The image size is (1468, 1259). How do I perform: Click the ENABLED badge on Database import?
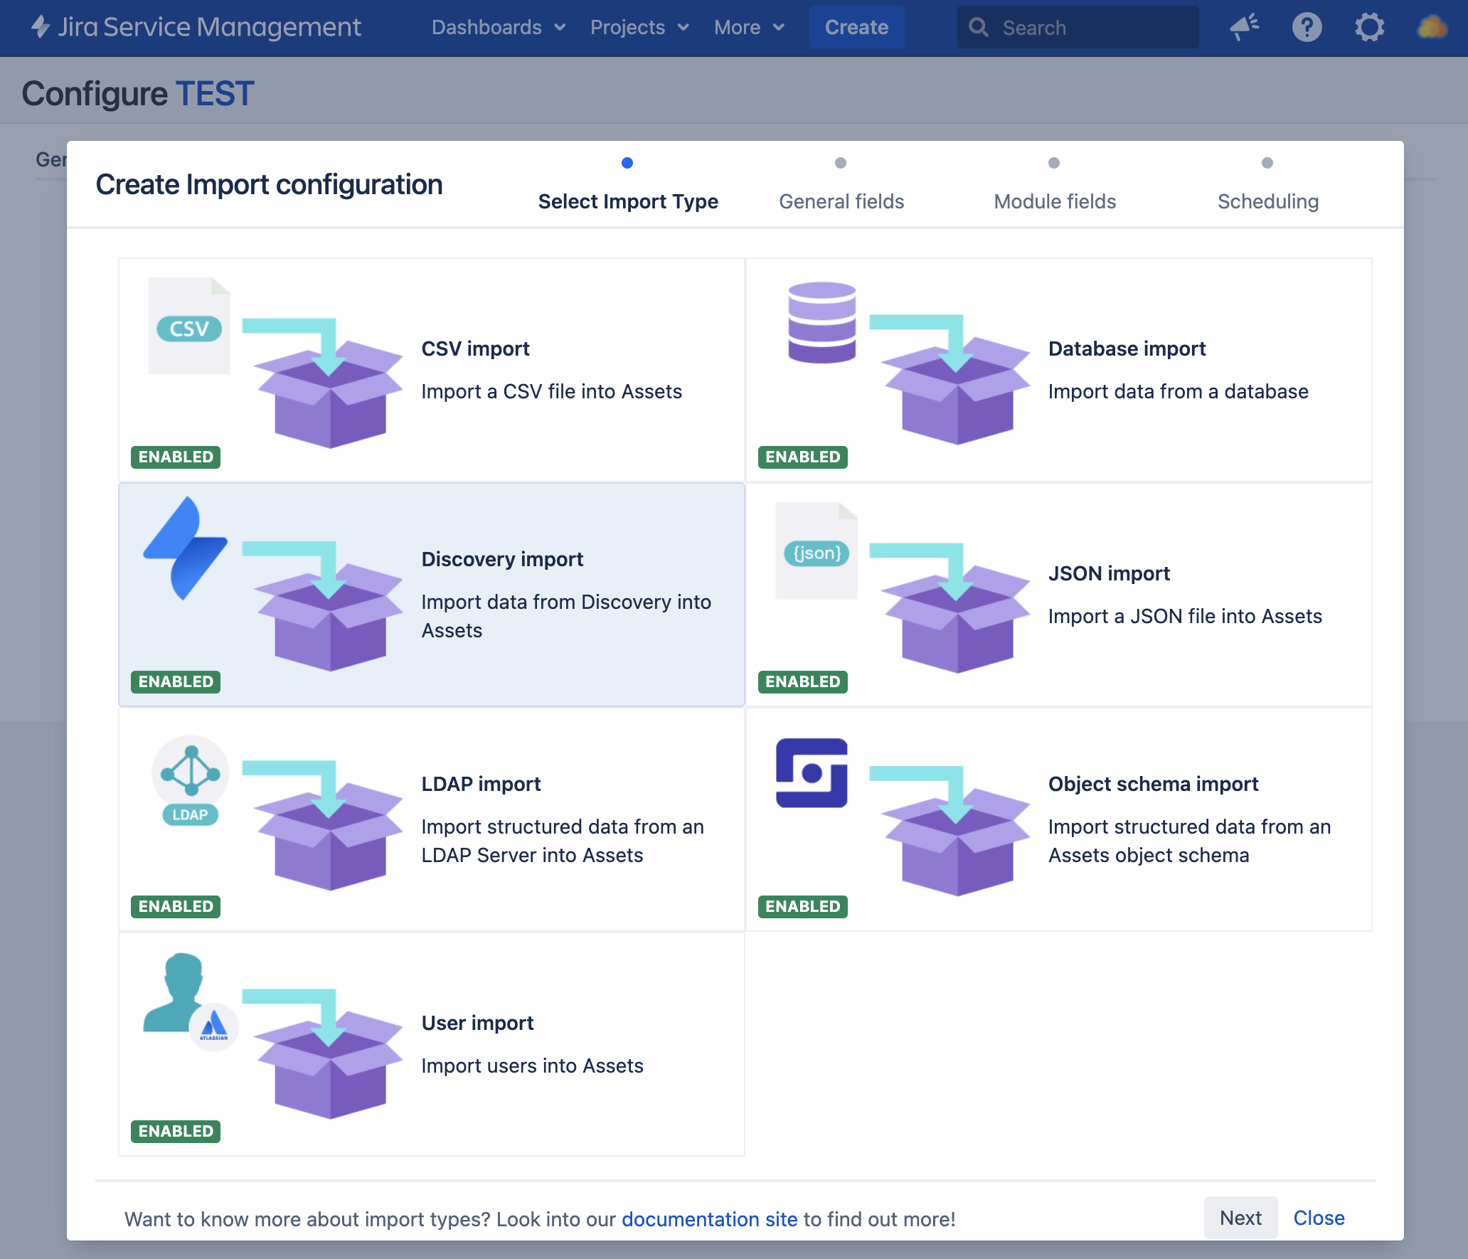(803, 457)
